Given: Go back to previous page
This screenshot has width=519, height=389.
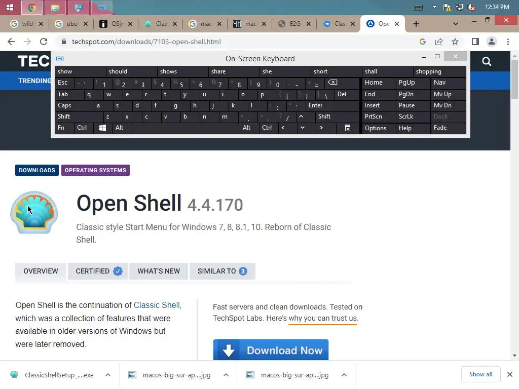Looking at the screenshot, I should [11, 42].
